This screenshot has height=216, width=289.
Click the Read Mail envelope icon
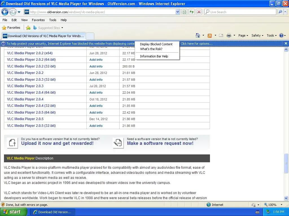pos(221,35)
